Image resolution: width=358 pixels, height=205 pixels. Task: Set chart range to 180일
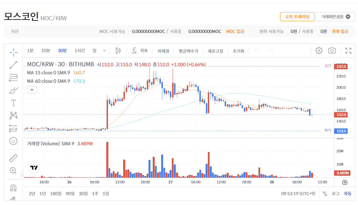[56, 193]
